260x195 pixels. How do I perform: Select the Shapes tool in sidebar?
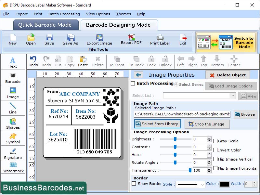pyautogui.click(x=13, y=124)
